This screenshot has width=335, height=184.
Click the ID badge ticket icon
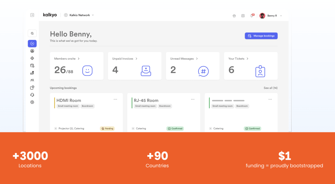[260, 71]
